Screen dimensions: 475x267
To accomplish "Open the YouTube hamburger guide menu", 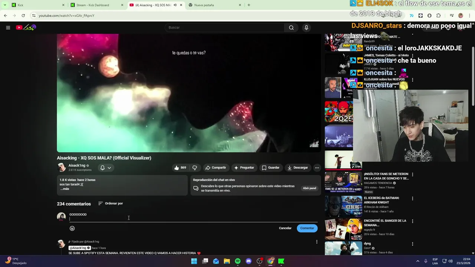I will coord(8,27).
